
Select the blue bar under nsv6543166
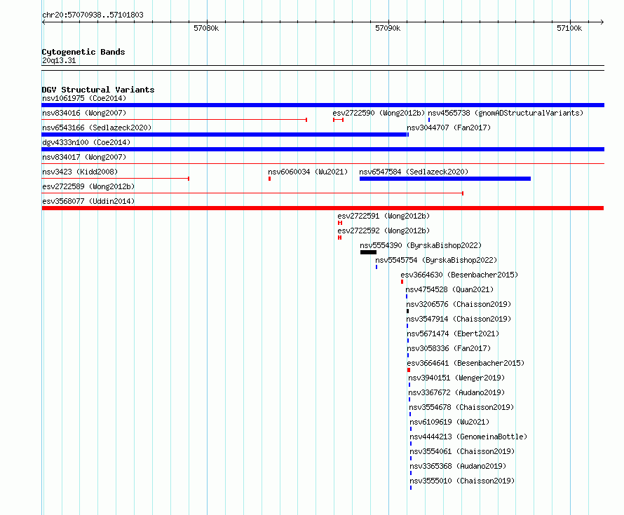[225, 135]
